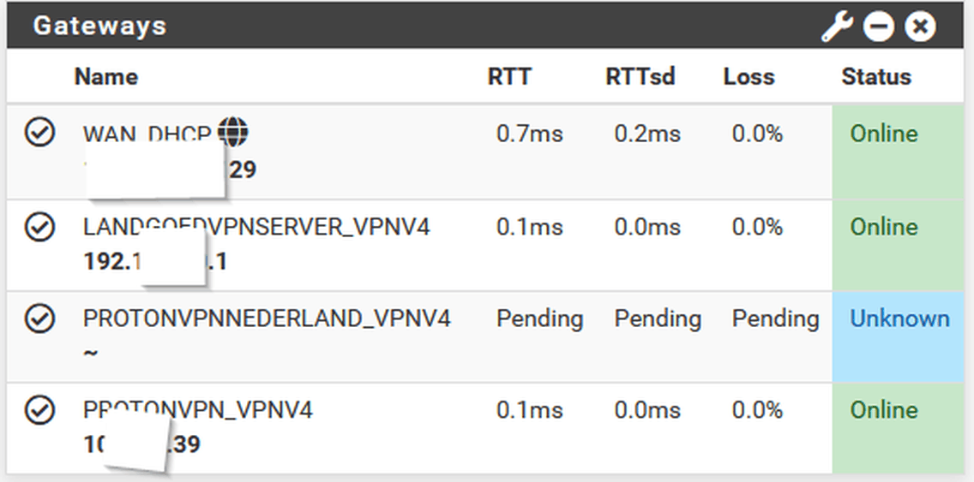Click the Pending RTT value for PROTONVPNNEDERLAND
The image size is (974, 482).
[539, 318]
